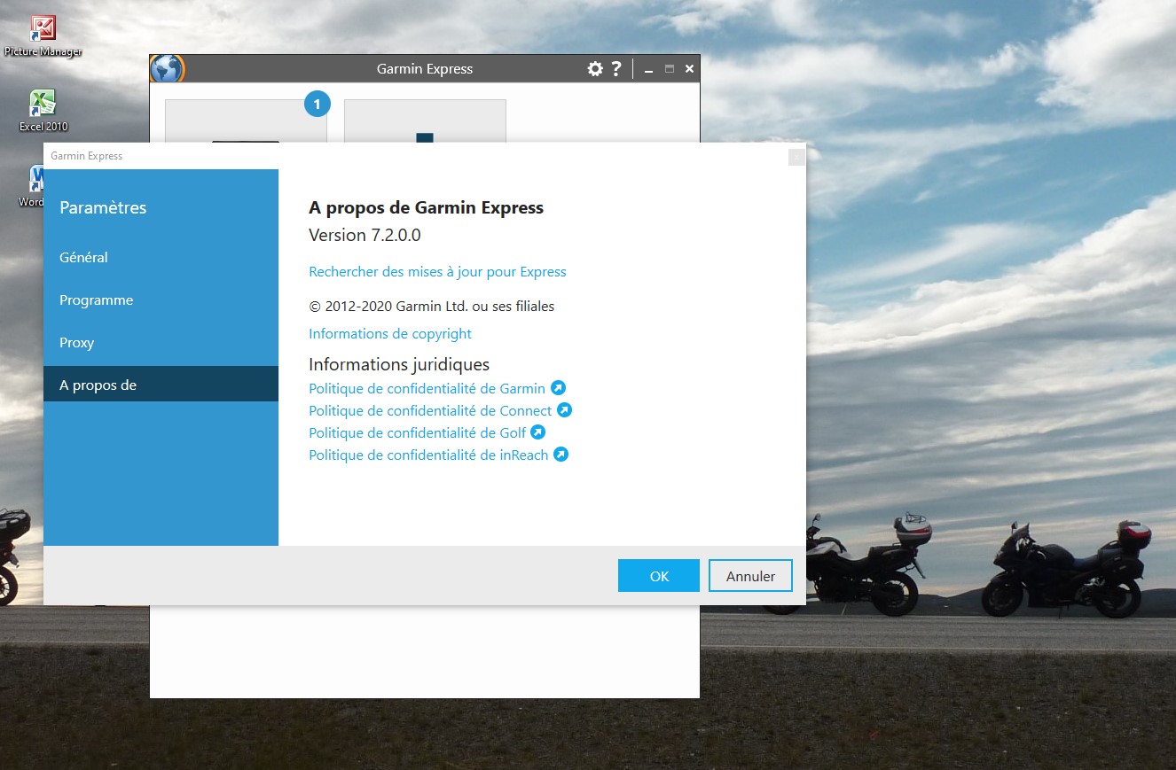
Task: Open Informations de copyright link
Action: 390,334
